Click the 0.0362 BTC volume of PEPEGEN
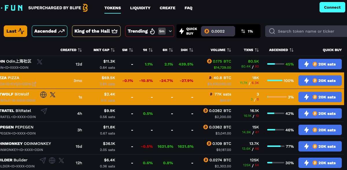 coord(220,127)
